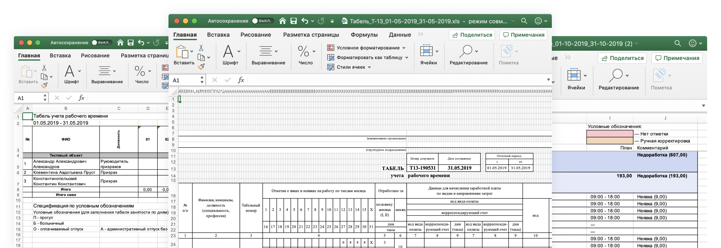Select the pink Нет отметки legend cell
The image size is (721, 248).
610,134
